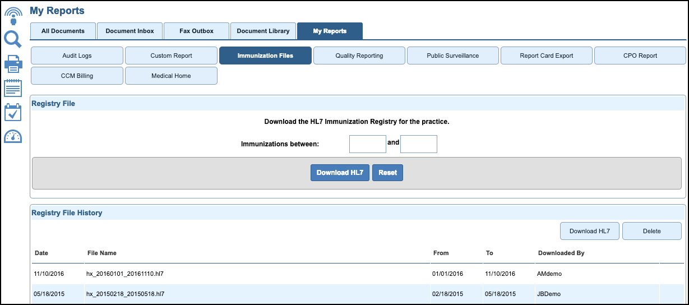Open the magnifying glass search icon
This screenshot has width=689, height=305.
[13, 39]
